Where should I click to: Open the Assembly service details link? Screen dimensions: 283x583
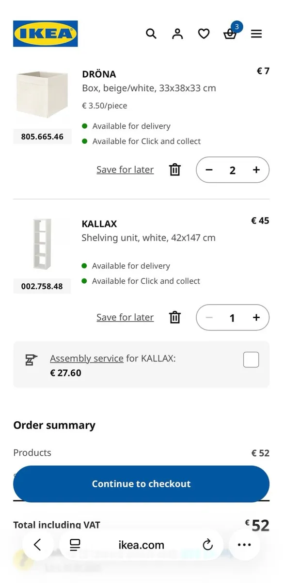(x=86, y=359)
